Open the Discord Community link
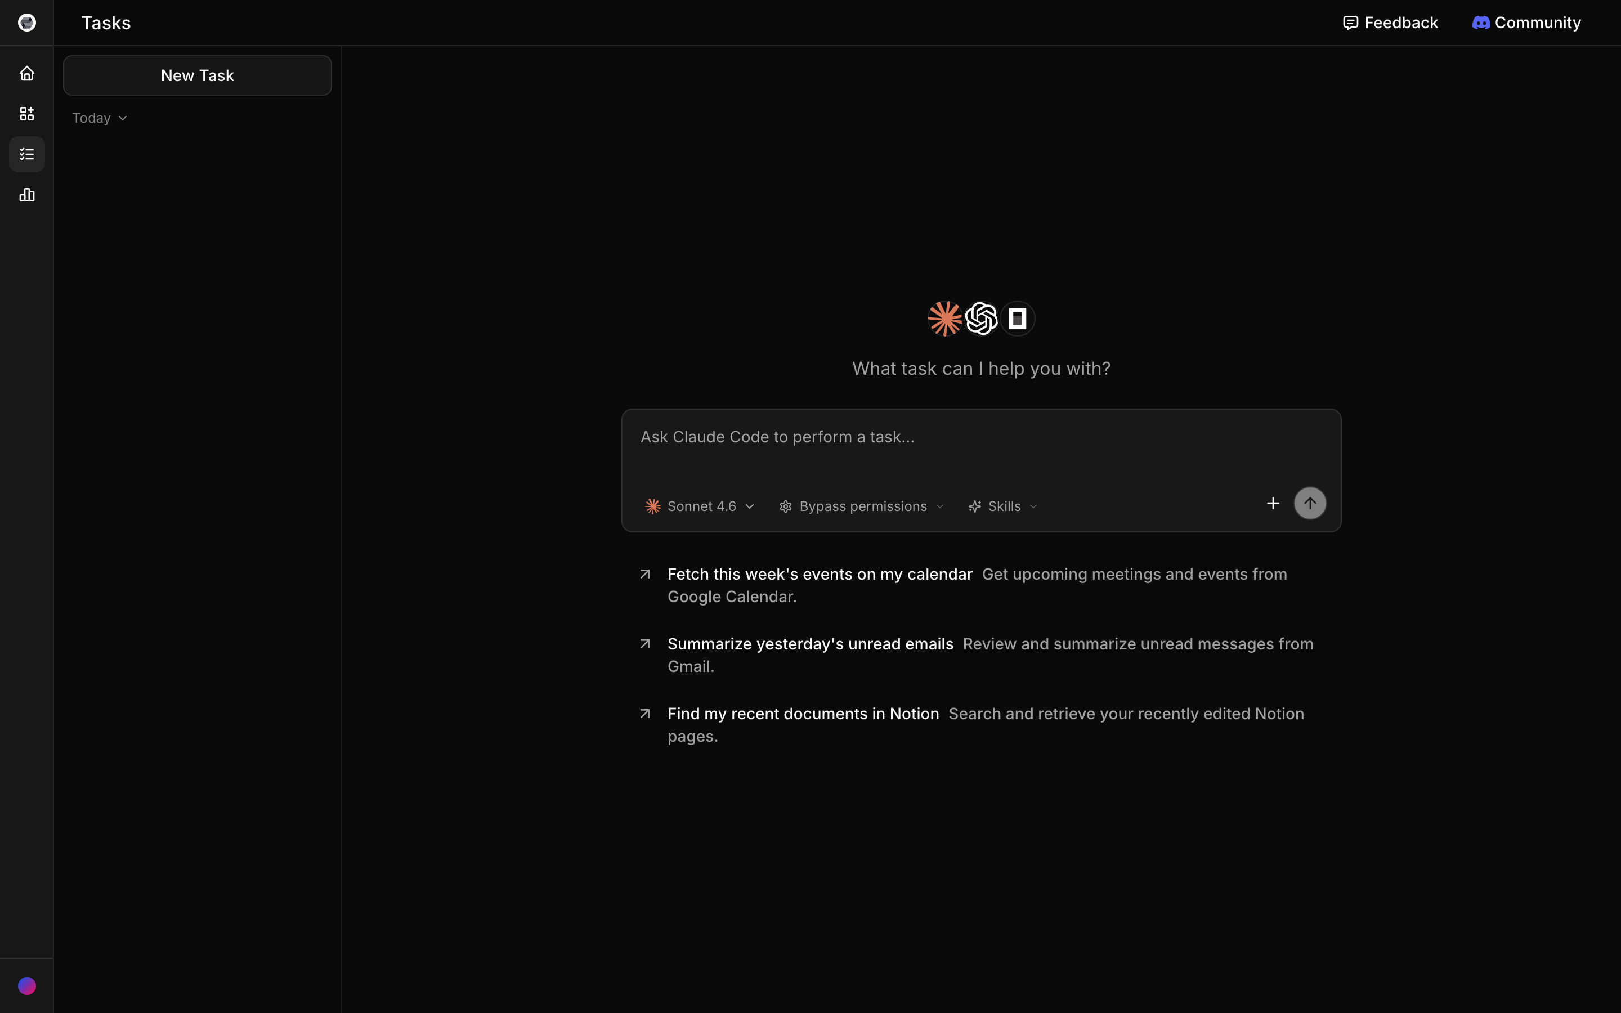Image resolution: width=1621 pixels, height=1013 pixels. click(1526, 23)
